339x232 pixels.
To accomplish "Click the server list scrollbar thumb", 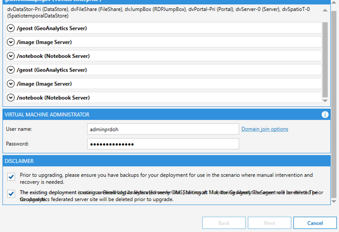I will click(x=325, y=60).
